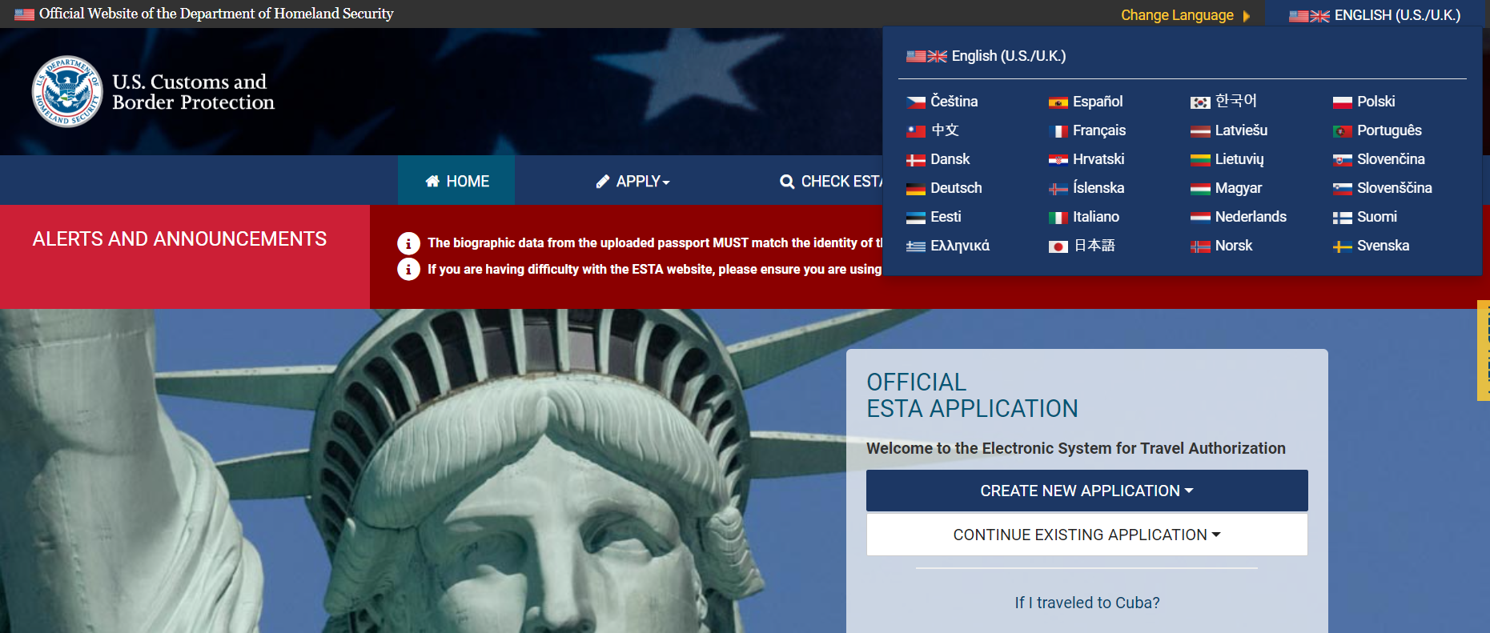Click the Portuguese flag icon next to Português
Viewport: 1490px width, 633px height.
pyautogui.click(x=1343, y=131)
